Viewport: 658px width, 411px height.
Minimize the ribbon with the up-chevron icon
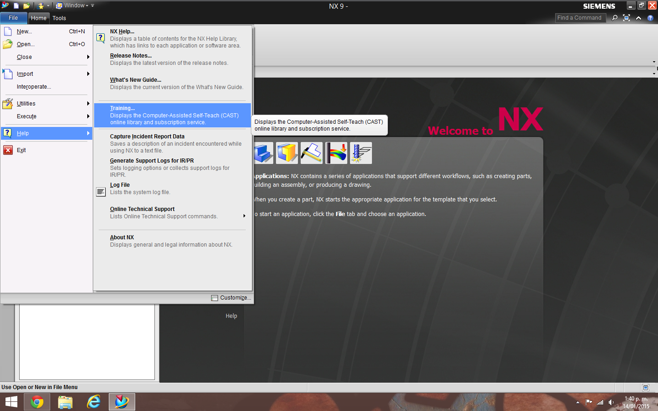(x=638, y=18)
